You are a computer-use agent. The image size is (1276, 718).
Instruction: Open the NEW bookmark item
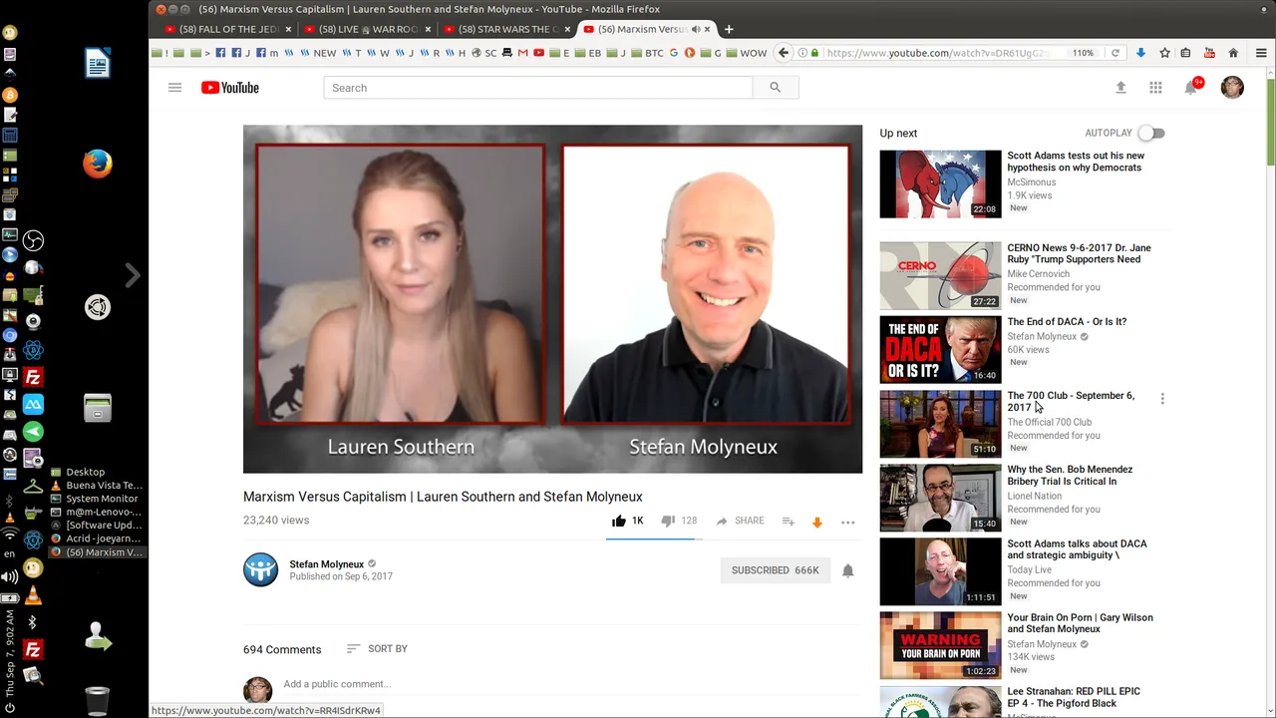319,53
